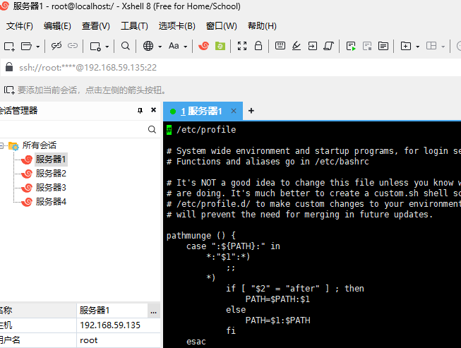Select session 服务器2 in the tree
461x348 pixels.
coord(51,174)
